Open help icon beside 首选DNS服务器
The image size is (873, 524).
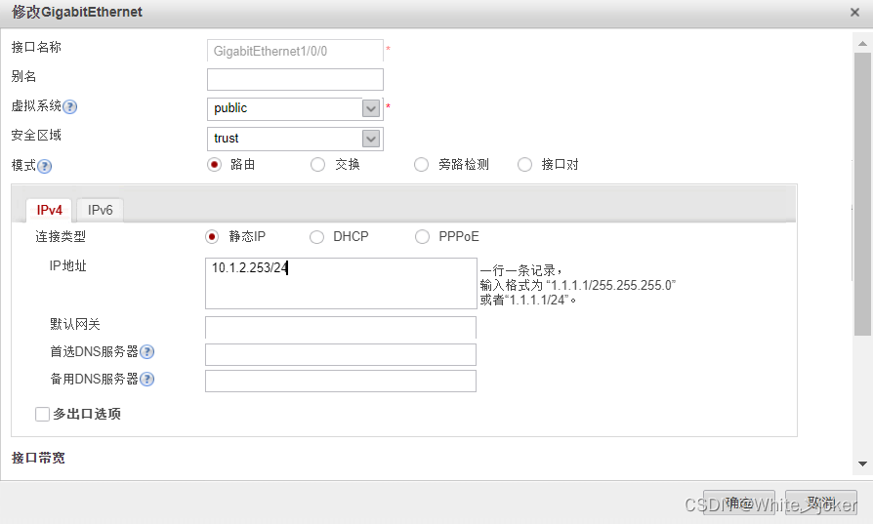pos(146,352)
